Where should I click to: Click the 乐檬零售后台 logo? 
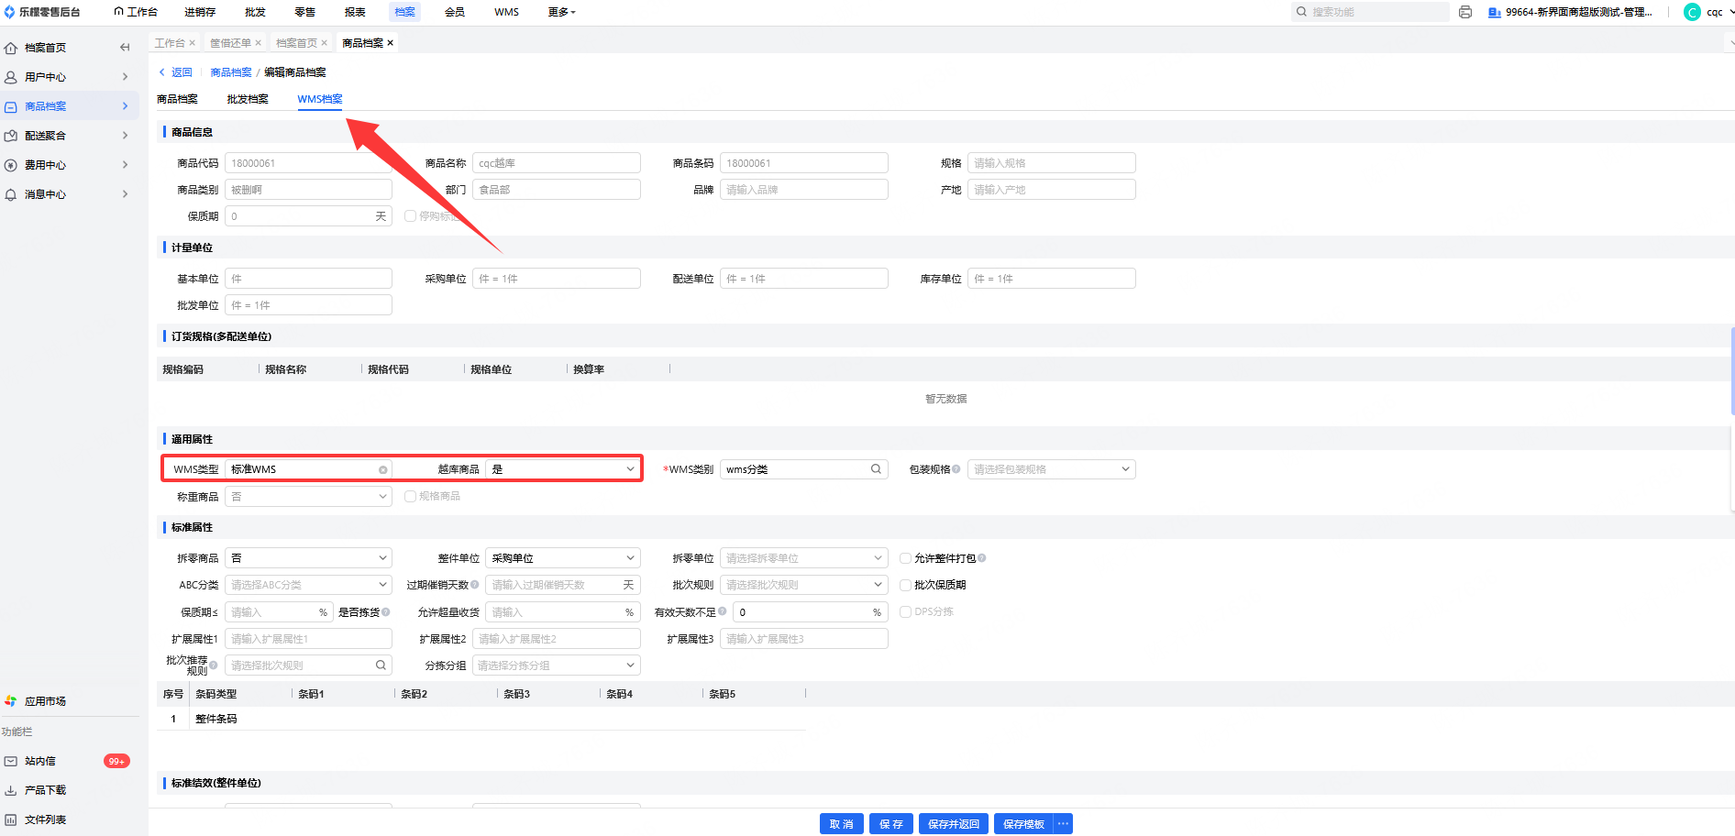(x=42, y=12)
